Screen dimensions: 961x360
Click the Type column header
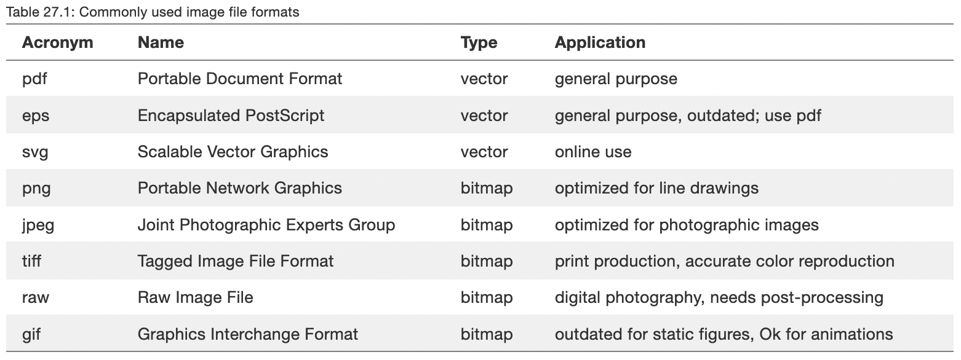click(479, 42)
